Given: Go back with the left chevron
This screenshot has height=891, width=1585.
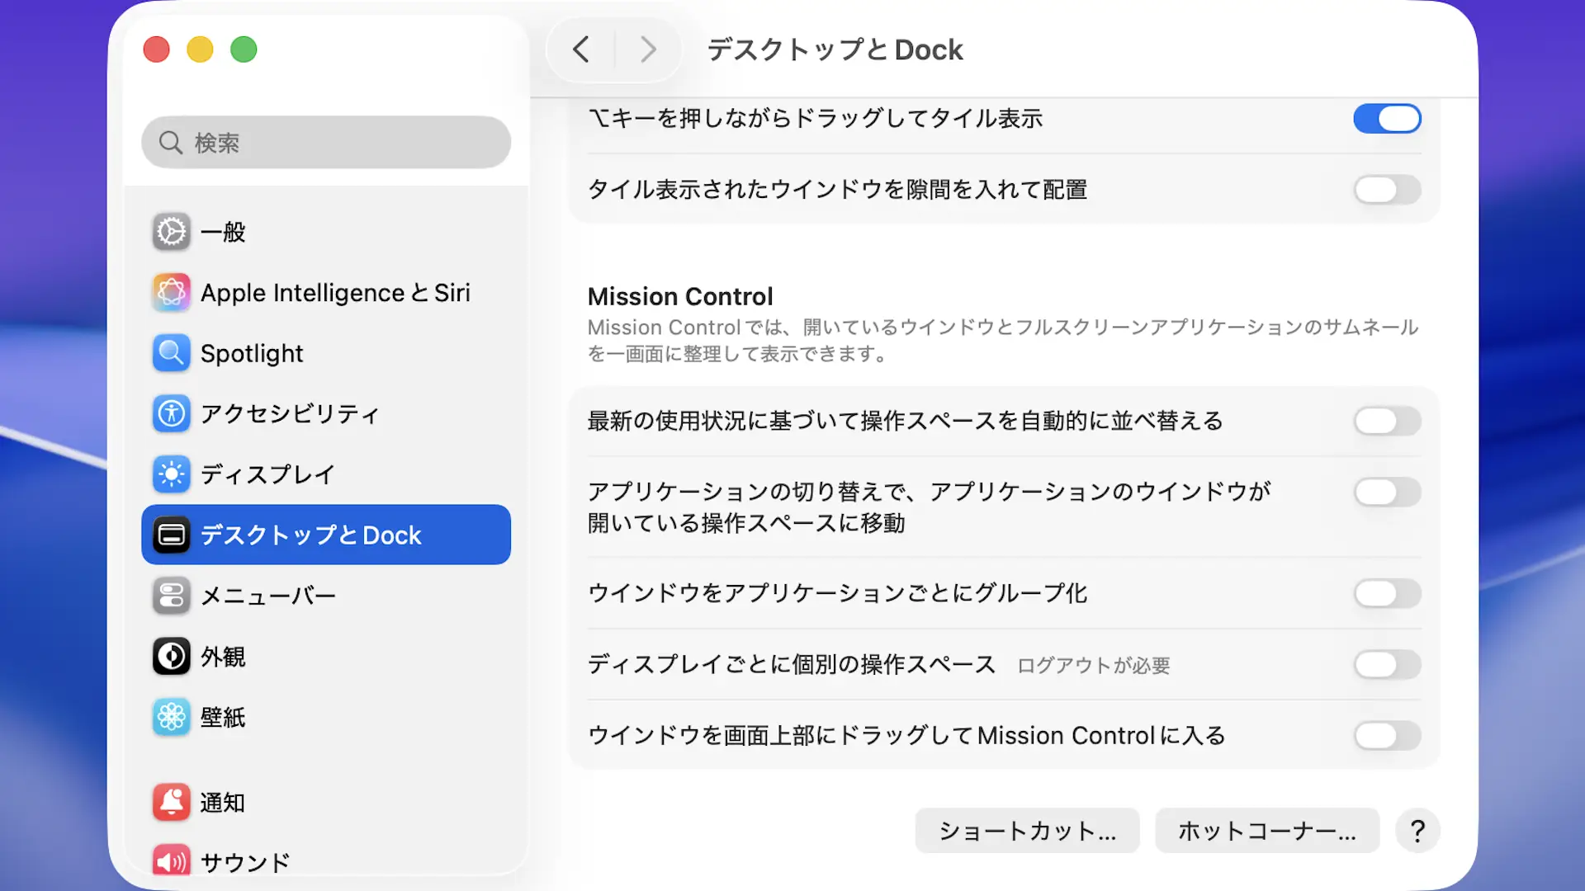Looking at the screenshot, I should [581, 49].
